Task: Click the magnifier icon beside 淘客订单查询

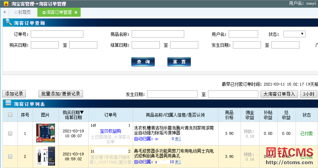Action: 8,22
